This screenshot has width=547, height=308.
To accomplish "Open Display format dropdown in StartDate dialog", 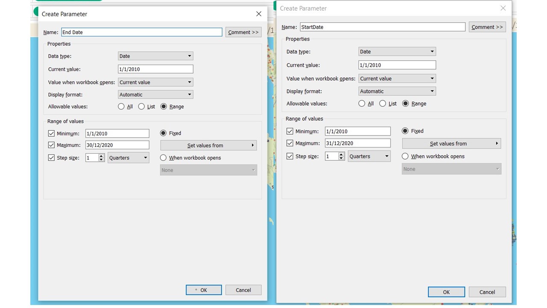I will pyautogui.click(x=397, y=91).
